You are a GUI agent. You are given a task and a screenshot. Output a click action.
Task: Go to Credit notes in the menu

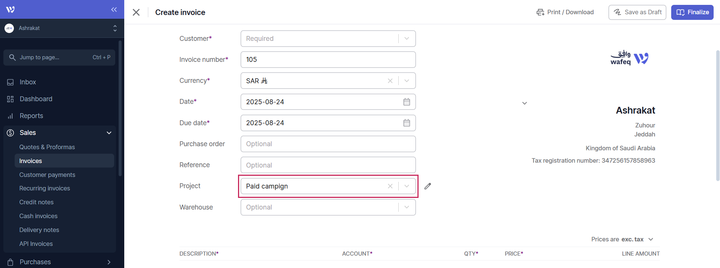[36, 202]
